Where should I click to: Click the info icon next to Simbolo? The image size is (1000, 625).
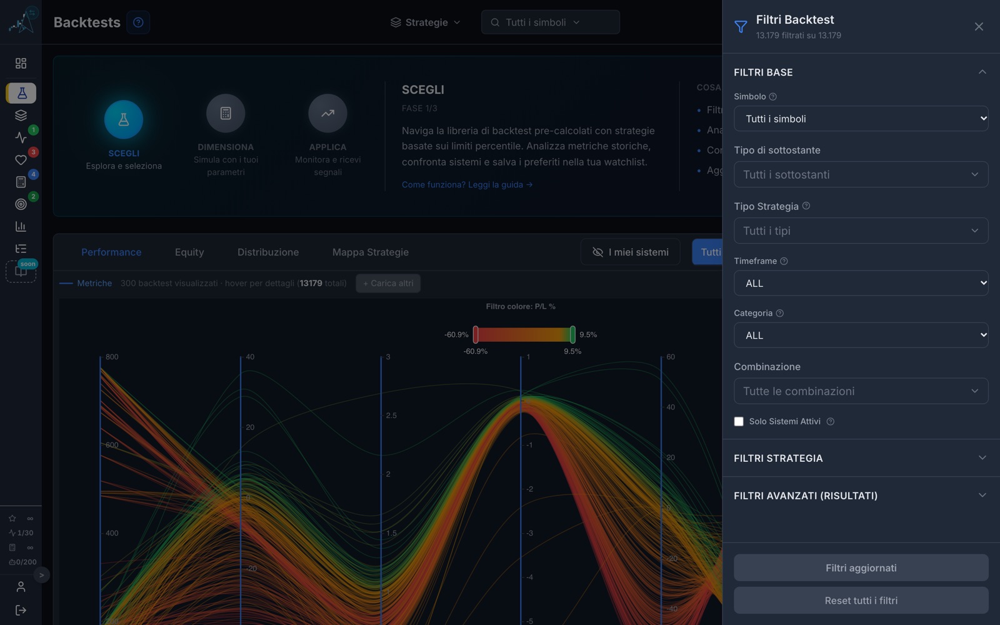(x=772, y=96)
